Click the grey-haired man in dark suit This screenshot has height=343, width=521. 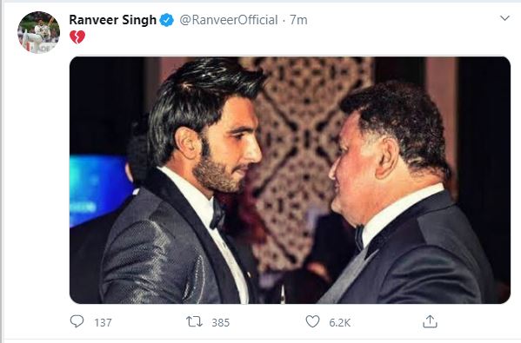(x=398, y=199)
